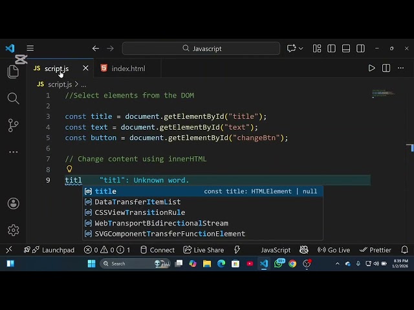Click Go Live server button
Image resolution: width=414 pixels, height=310 pixels.
click(334, 250)
